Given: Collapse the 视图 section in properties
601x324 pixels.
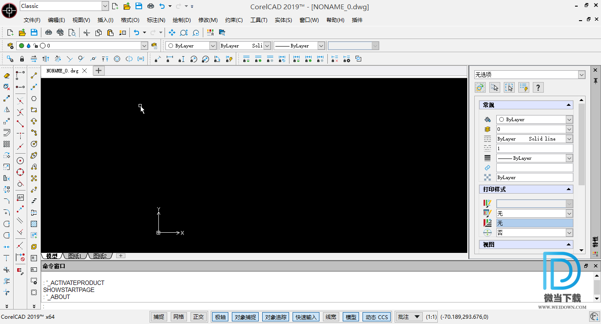Looking at the screenshot, I should click(x=569, y=245).
